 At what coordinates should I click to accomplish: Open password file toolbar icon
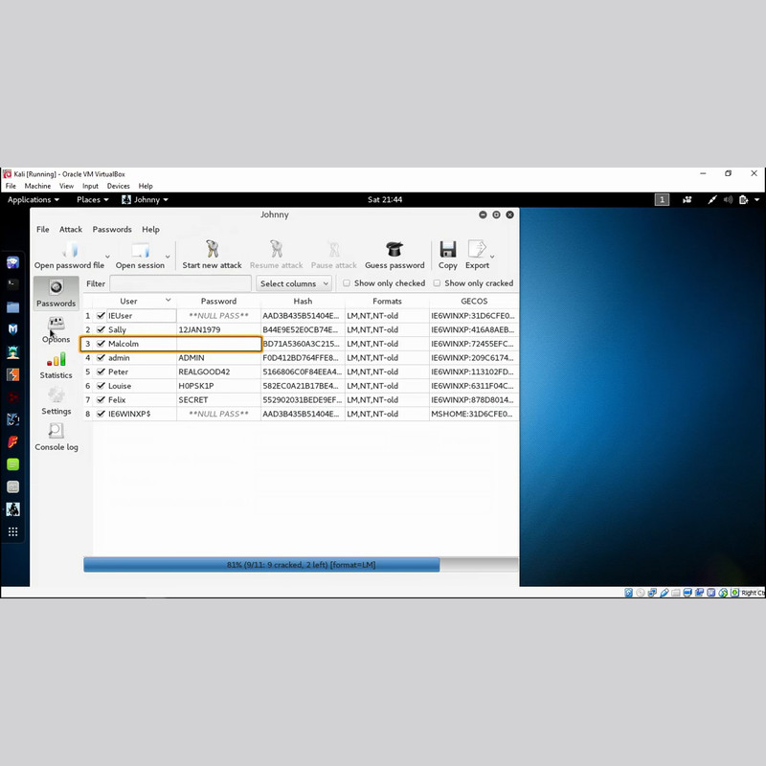pyautogui.click(x=70, y=250)
